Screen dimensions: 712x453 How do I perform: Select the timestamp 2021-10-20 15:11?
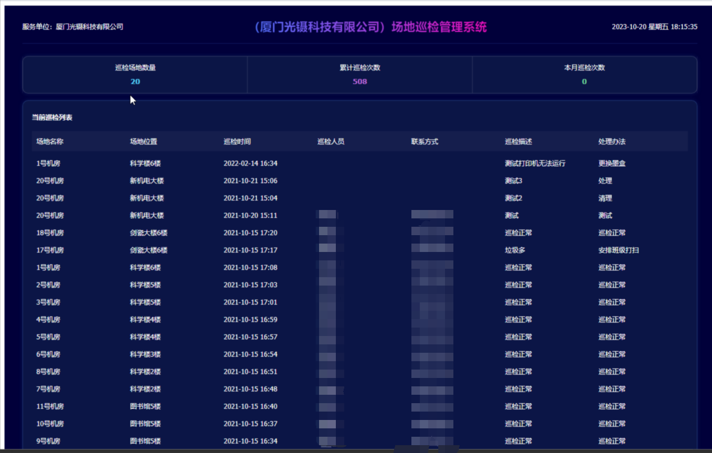(x=251, y=216)
